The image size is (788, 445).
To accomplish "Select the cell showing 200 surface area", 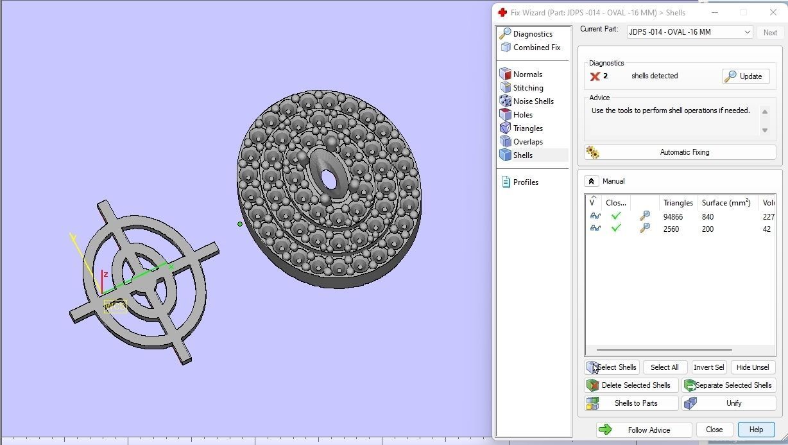I will (x=708, y=229).
